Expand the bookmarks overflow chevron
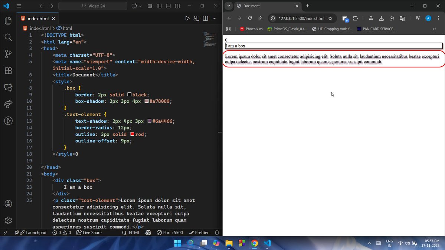 point(435,29)
